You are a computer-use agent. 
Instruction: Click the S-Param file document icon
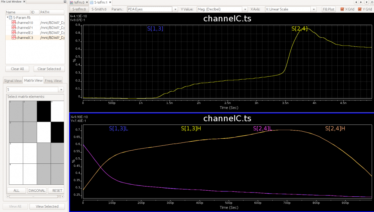pos(10,18)
